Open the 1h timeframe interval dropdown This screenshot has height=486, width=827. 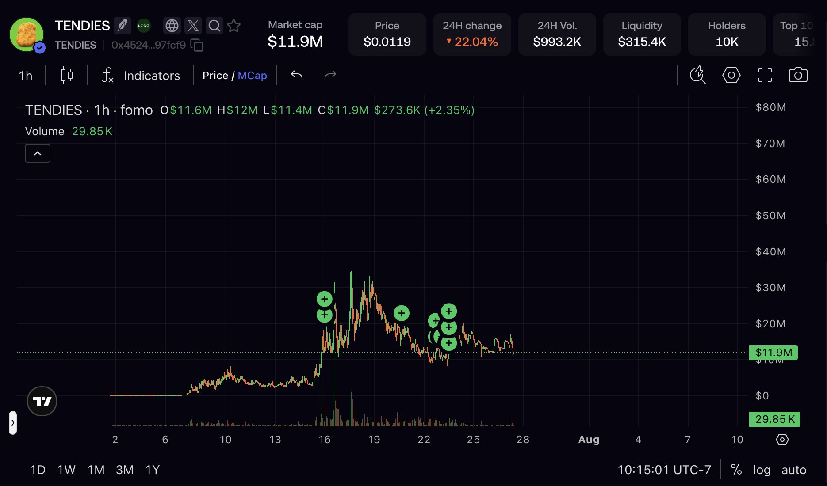point(26,76)
